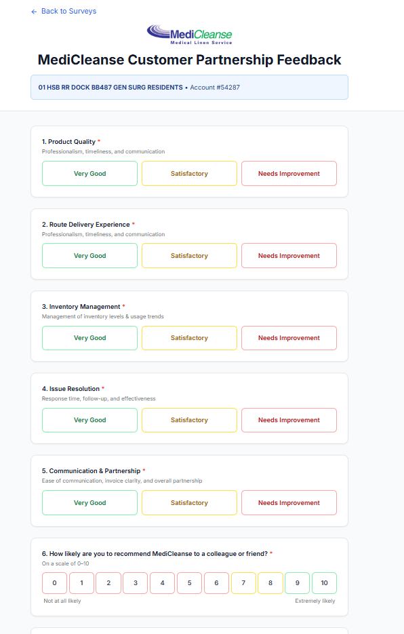404x634 pixels.
Task: Rate Product Quality as Satisfactory
Action: coord(189,174)
